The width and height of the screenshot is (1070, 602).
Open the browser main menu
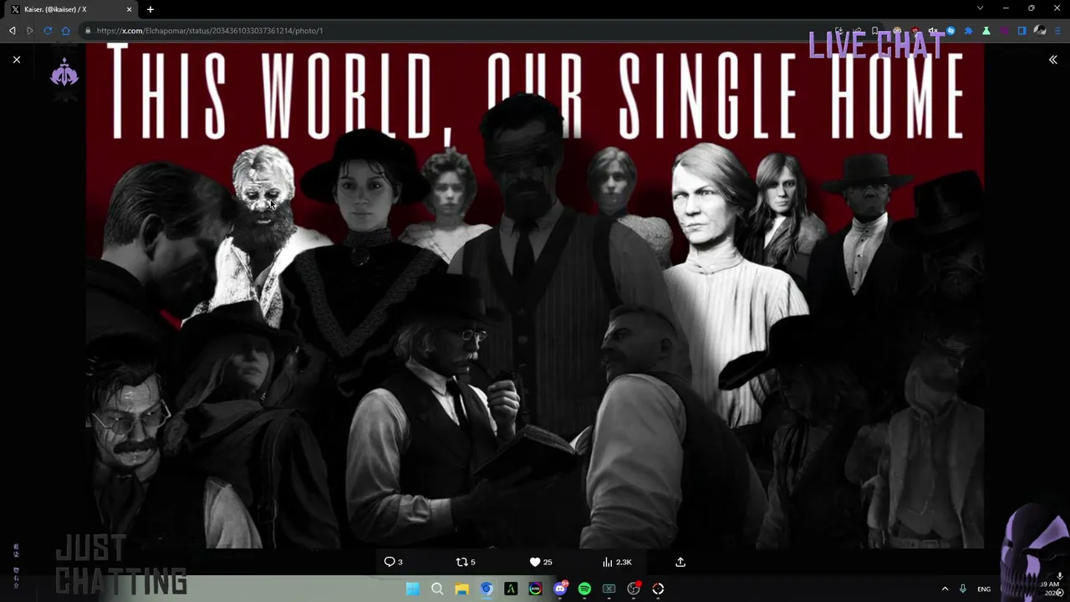[x=1058, y=31]
